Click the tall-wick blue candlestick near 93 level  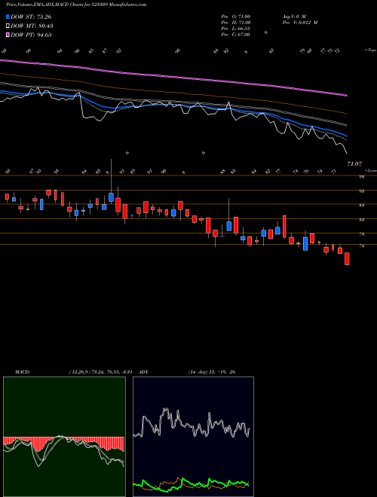click(111, 197)
